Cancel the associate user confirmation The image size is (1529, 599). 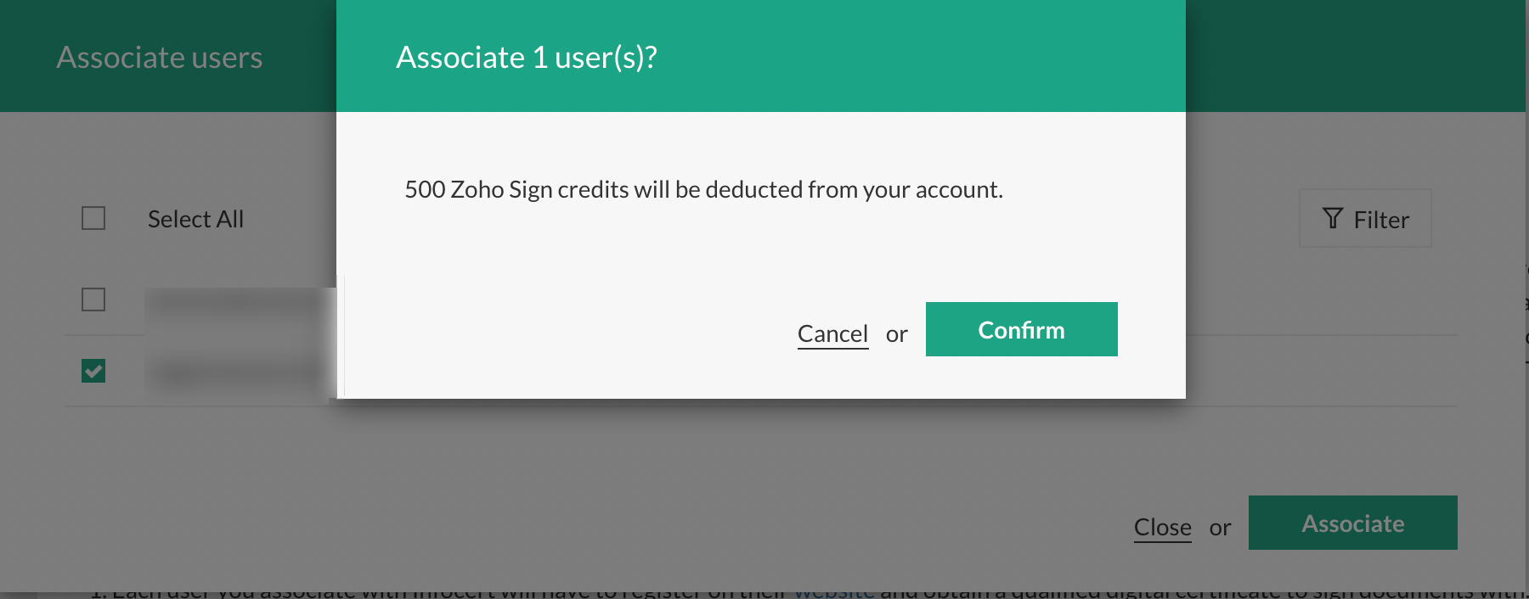pyautogui.click(x=832, y=334)
